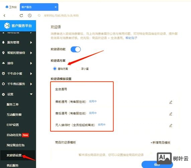Expand the 千牛店小蜜 arrow
Screen dimensions: 191x168
click(x=31, y=74)
